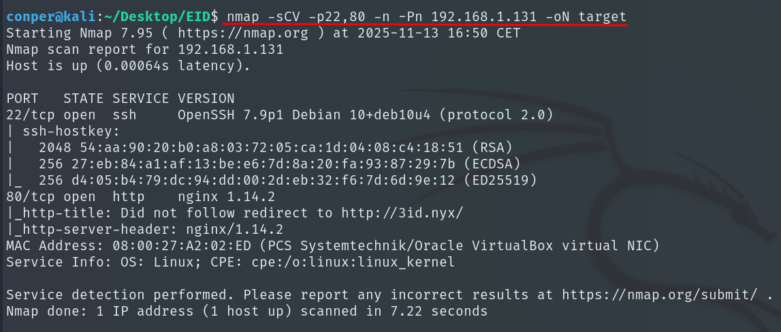This screenshot has height=332, width=781.
Task: Click the 'Nmap done' summary line
Action: 246,311
